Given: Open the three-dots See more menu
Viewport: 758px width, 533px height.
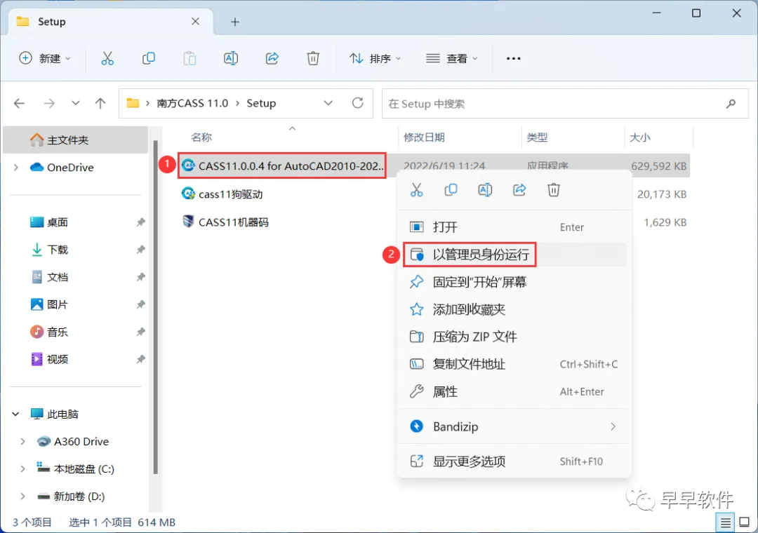Looking at the screenshot, I should coord(513,58).
